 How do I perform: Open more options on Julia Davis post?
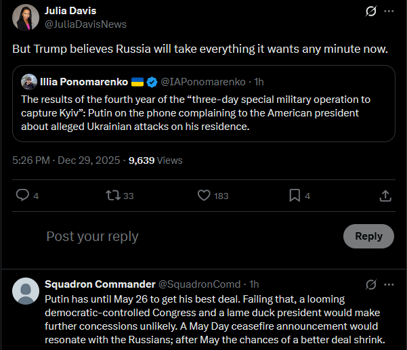(389, 12)
